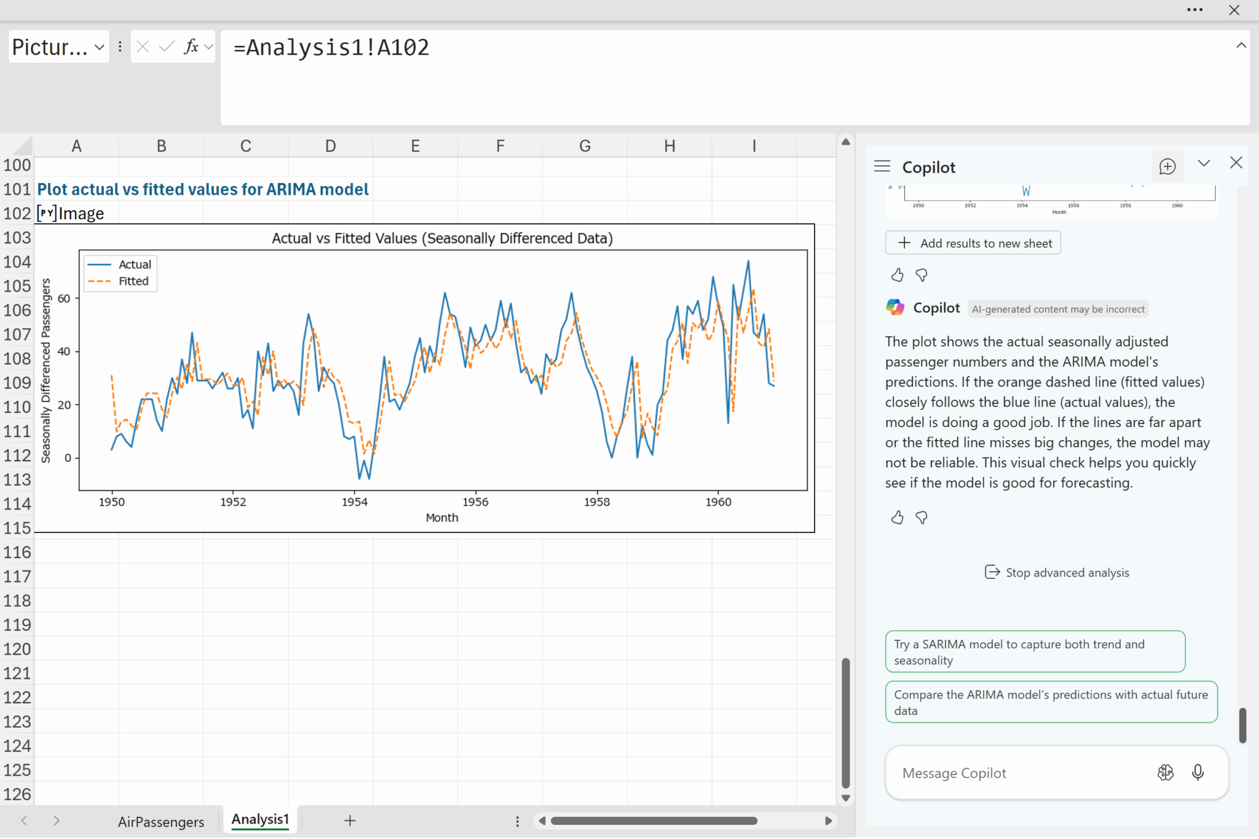The width and height of the screenshot is (1259, 839).
Task: Cancel formula entry with X icon
Action: 143,47
